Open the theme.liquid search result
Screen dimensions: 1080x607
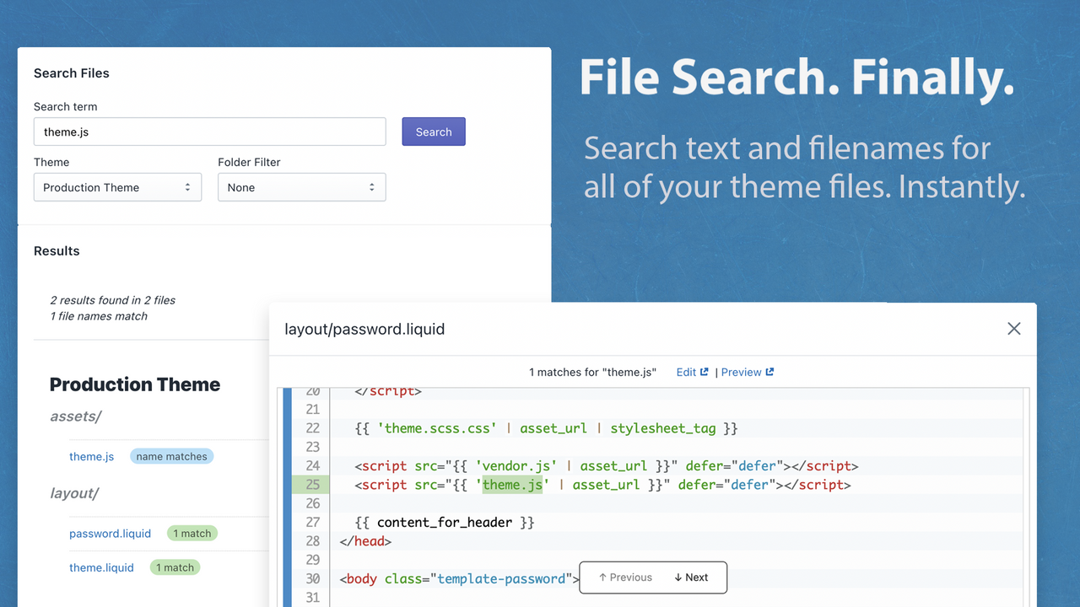(x=101, y=567)
